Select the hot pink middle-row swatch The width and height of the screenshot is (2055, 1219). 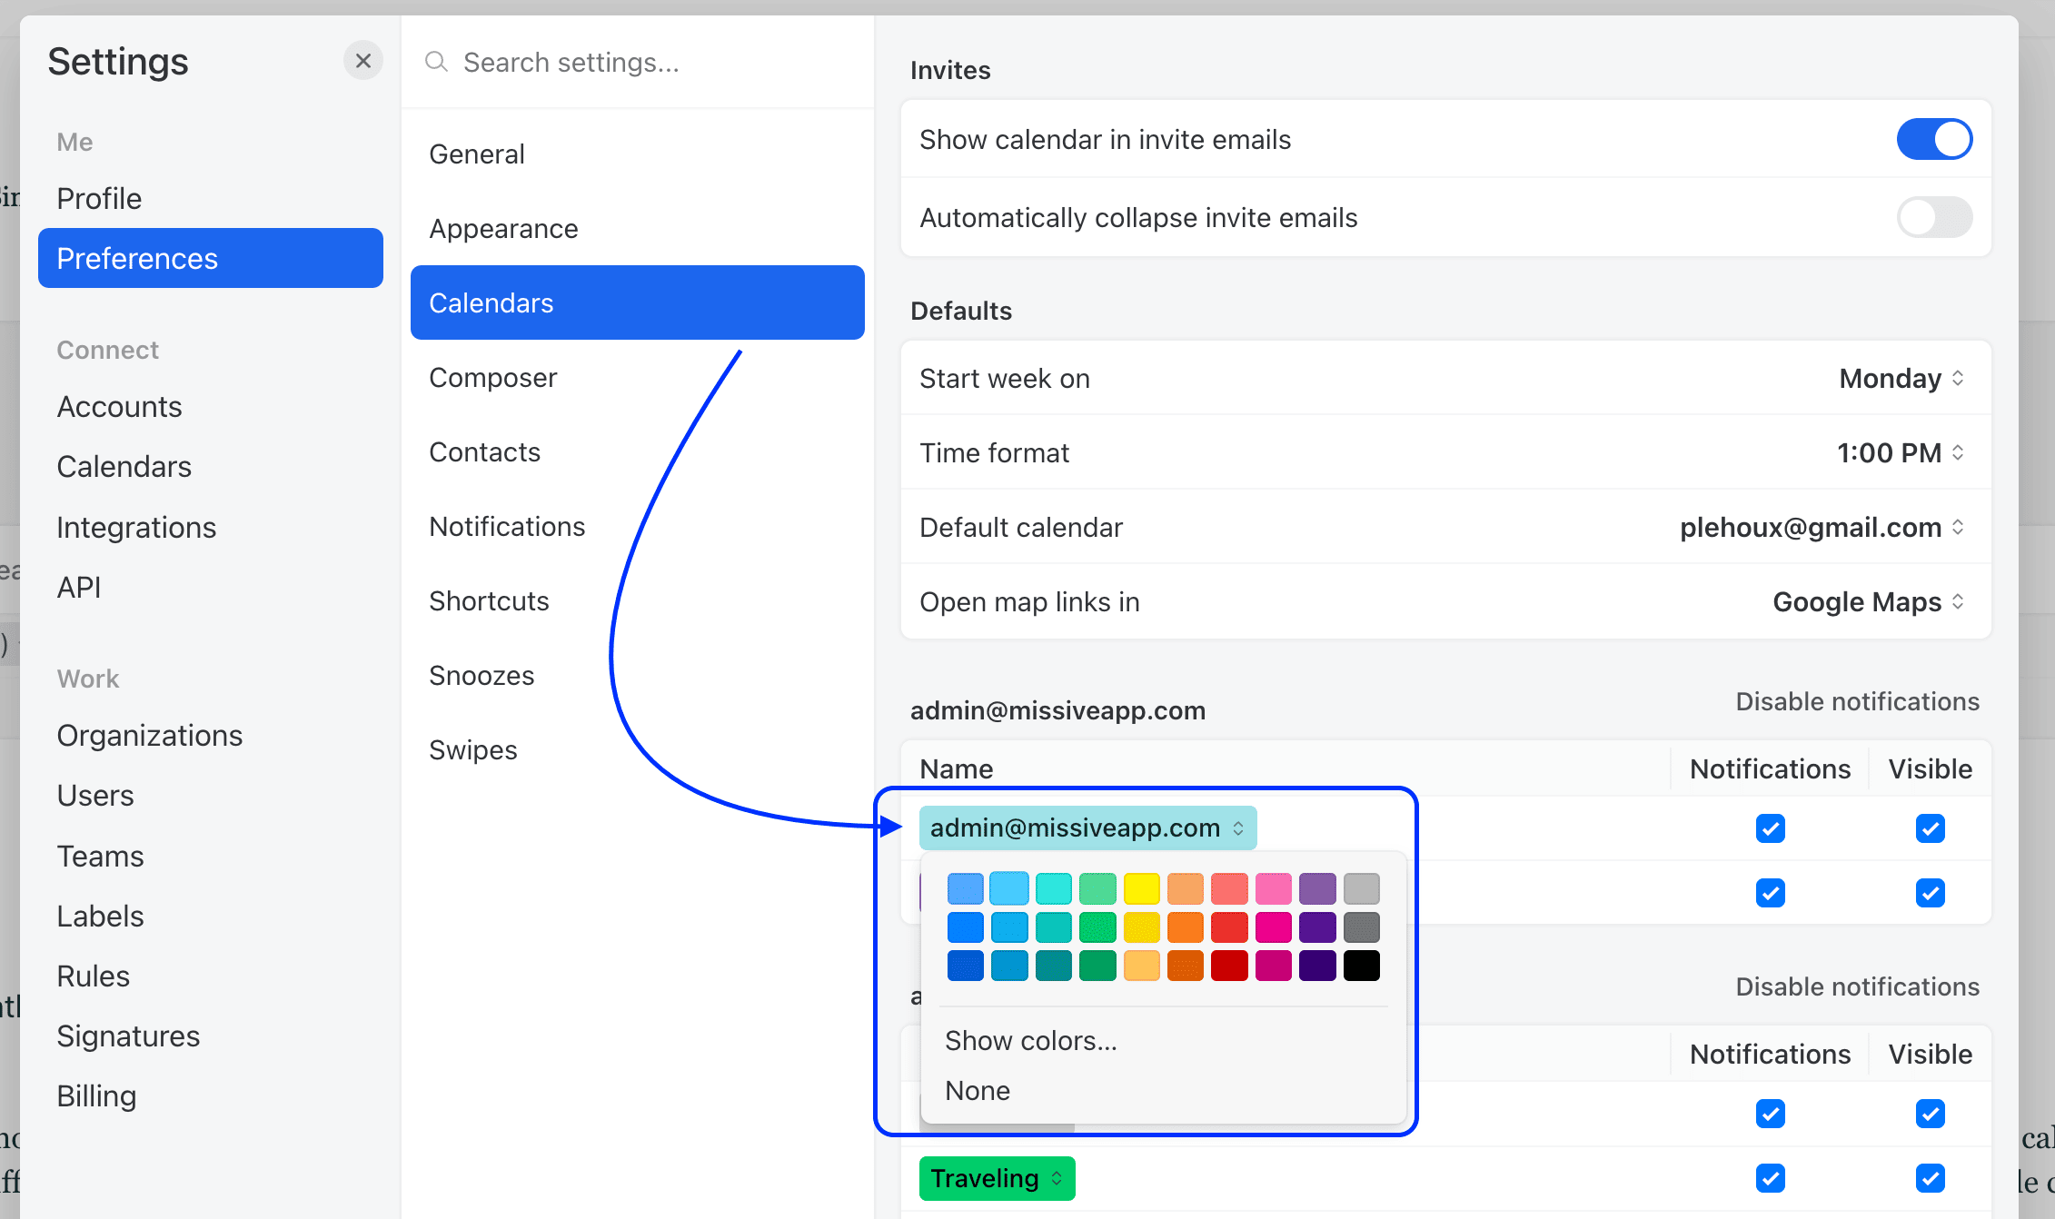[x=1273, y=927]
